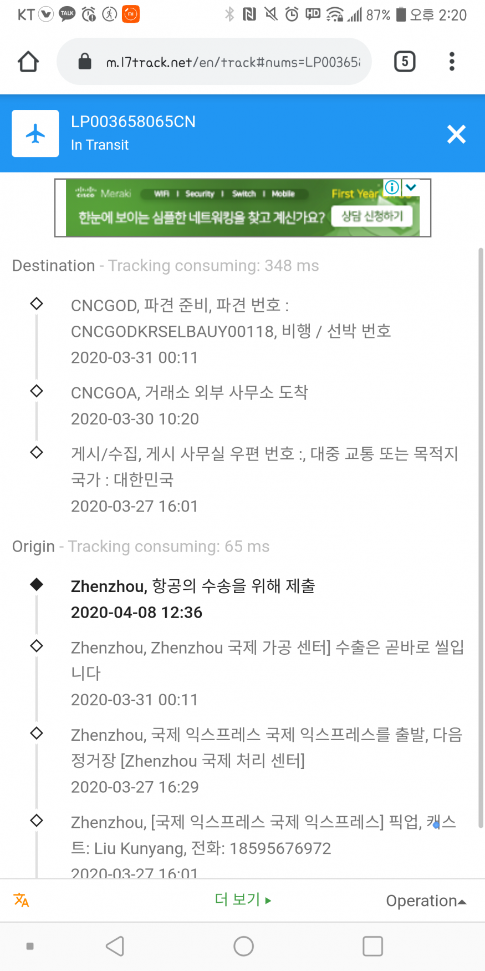Open the tab switcher showing 5 tabs
This screenshot has height=971, width=485.
coord(405,62)
